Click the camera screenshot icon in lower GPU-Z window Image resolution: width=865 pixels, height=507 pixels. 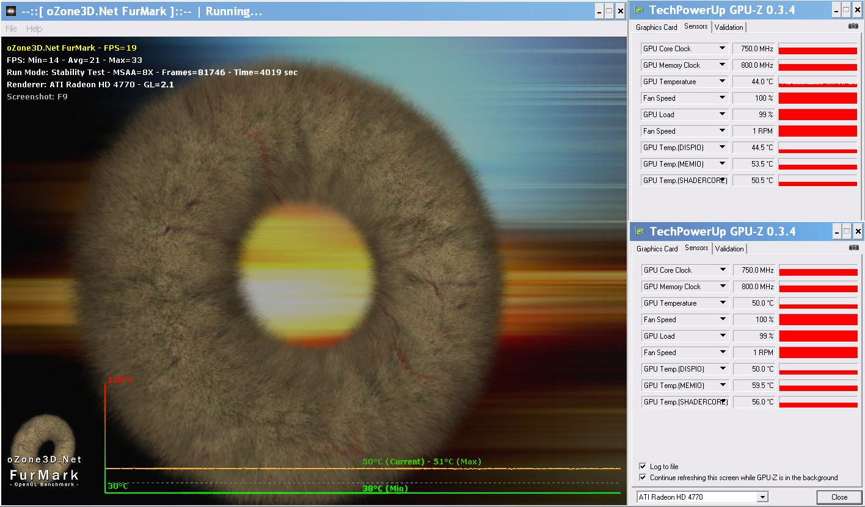pyautogui.click(x=853, y=248)
